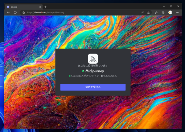Screen dimensions: 185x132
Task: Open the Favorites list icon
Action: [x=156, y=12]
